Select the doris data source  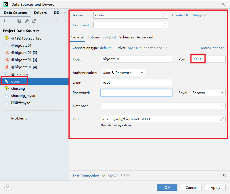pos(34,81)
